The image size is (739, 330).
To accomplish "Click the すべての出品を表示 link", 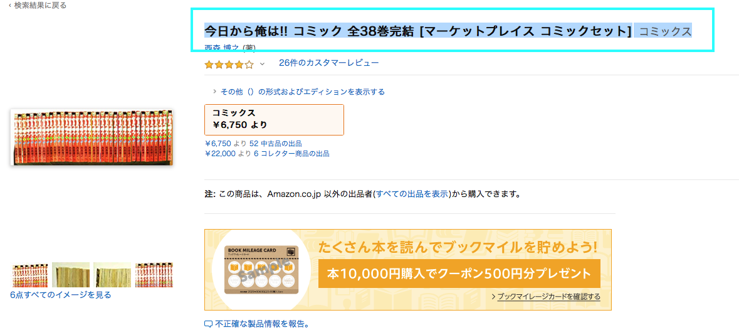I will point(412,194).
